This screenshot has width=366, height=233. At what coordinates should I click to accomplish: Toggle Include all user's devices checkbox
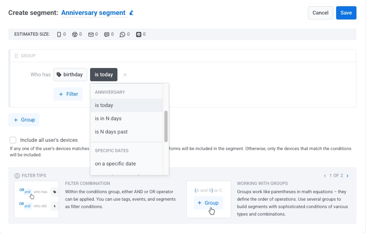click(13, 140)
